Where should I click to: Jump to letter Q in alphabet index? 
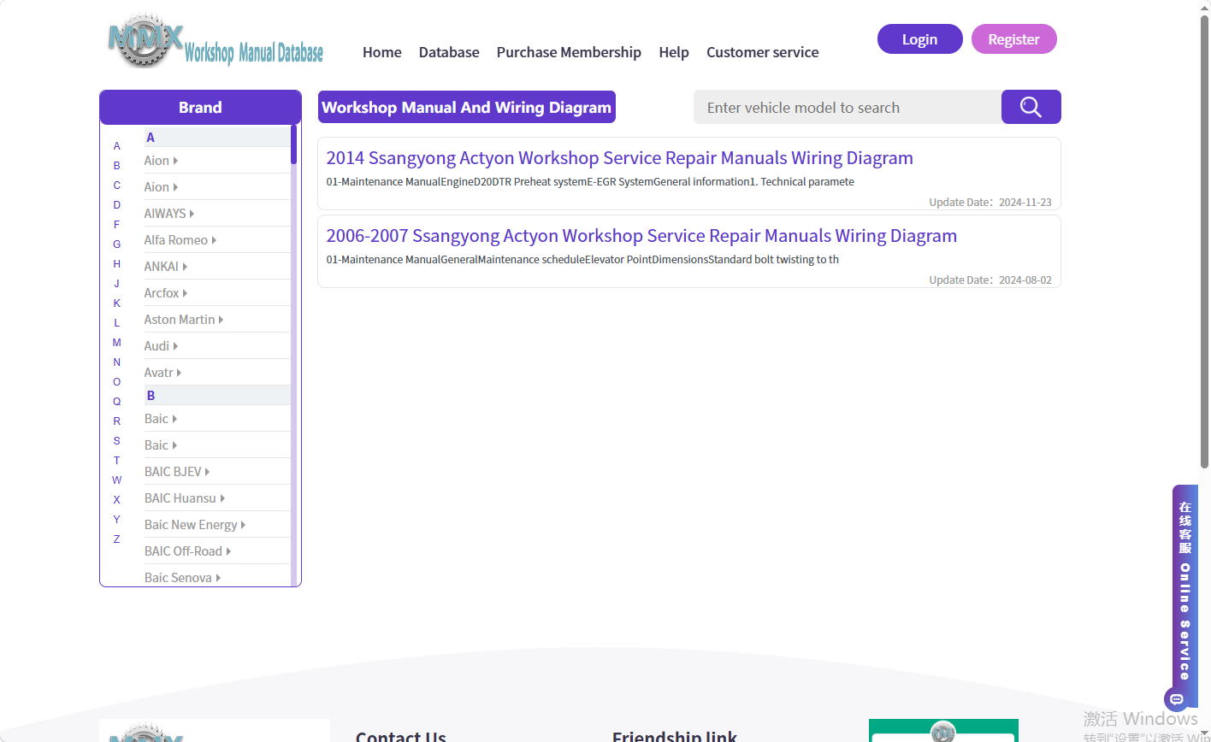coord(117,402)
